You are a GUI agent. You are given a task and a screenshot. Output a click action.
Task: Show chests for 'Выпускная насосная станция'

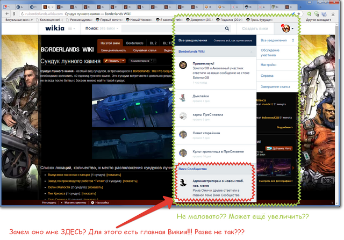point(113,175)
